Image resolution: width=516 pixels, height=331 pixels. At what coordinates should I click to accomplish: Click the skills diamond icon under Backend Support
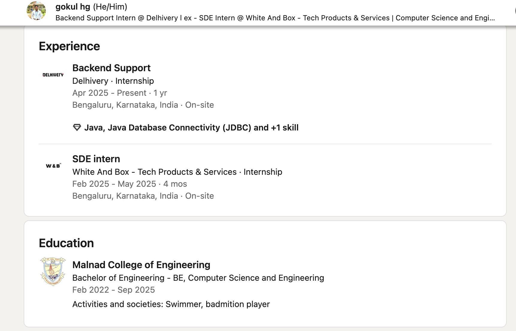pos(77,127)
